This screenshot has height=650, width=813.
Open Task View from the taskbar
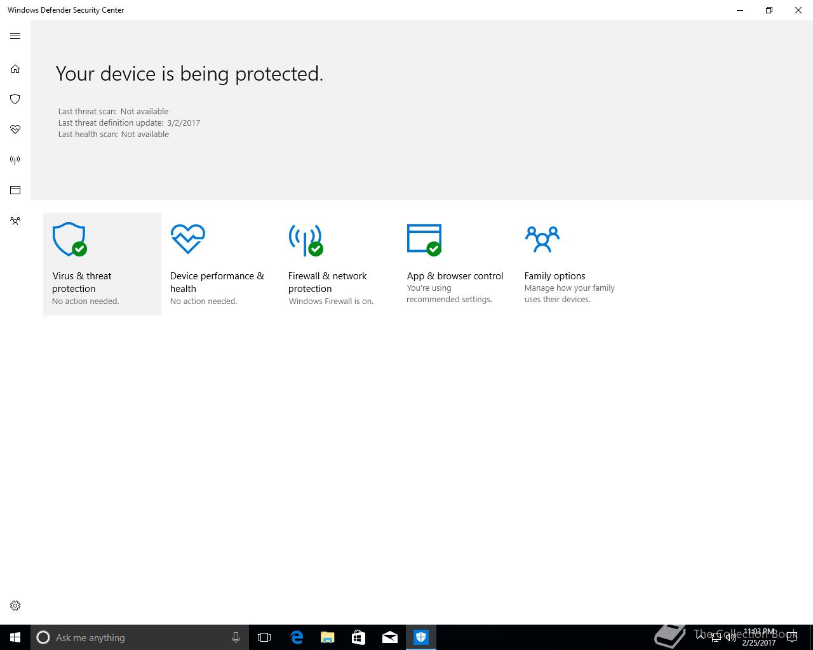(x=264, y=637)
